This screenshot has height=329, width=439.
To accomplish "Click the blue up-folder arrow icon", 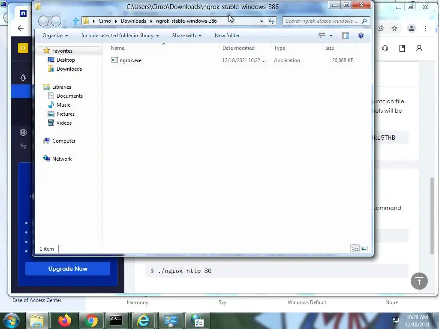I will click(x=75, y=21).
